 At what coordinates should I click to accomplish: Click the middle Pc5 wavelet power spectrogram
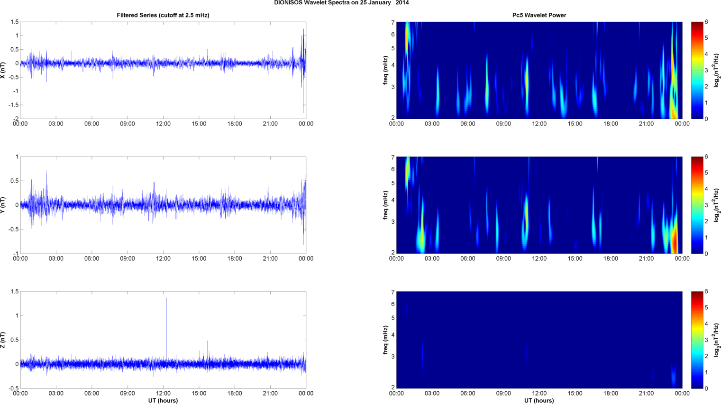(x=539, y=205)
